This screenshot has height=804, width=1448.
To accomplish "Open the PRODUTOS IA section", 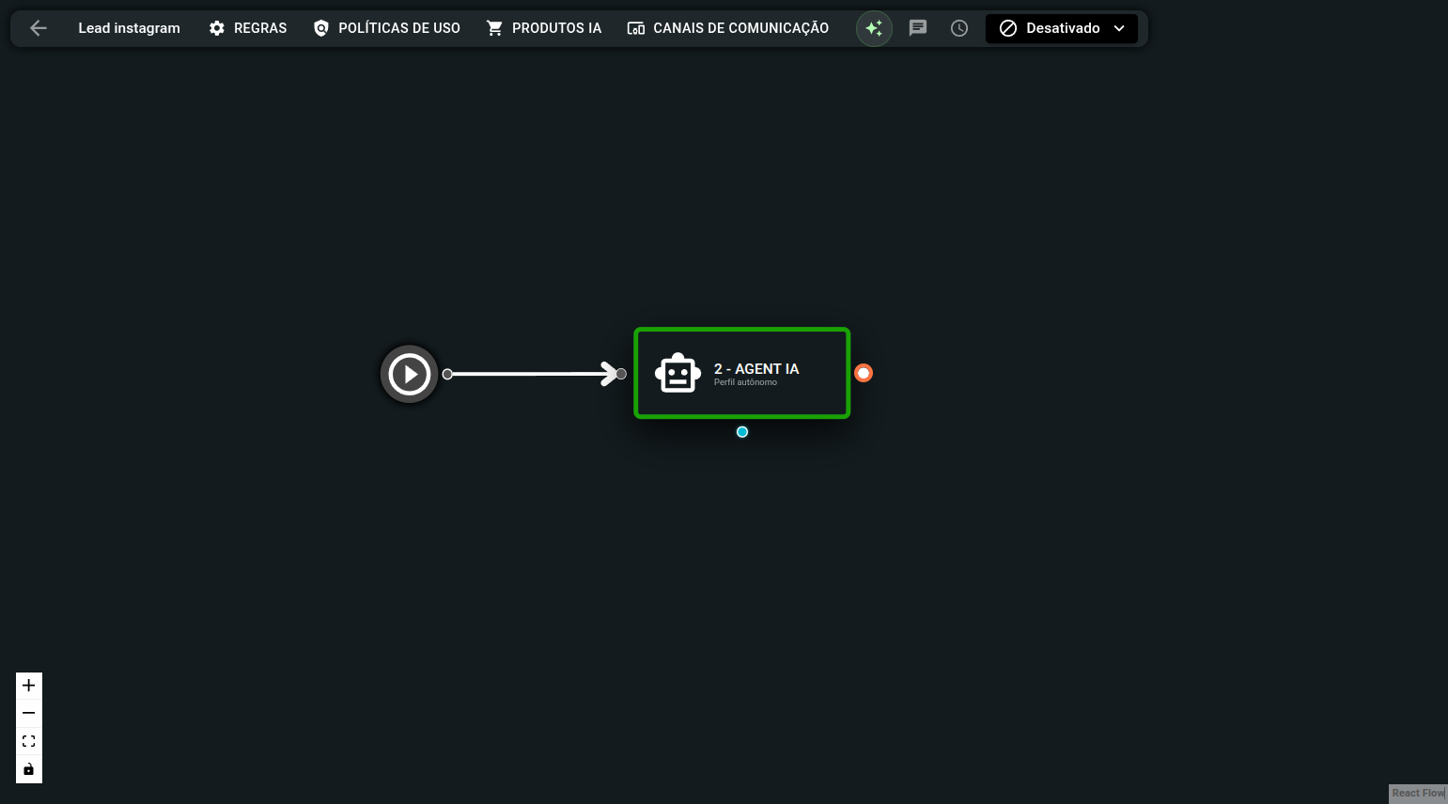I will click(544, 28).
